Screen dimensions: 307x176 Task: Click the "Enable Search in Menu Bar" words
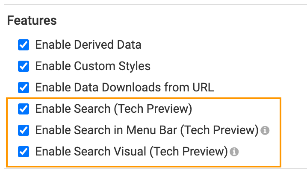pyautogui.click(x=106, y=130)
